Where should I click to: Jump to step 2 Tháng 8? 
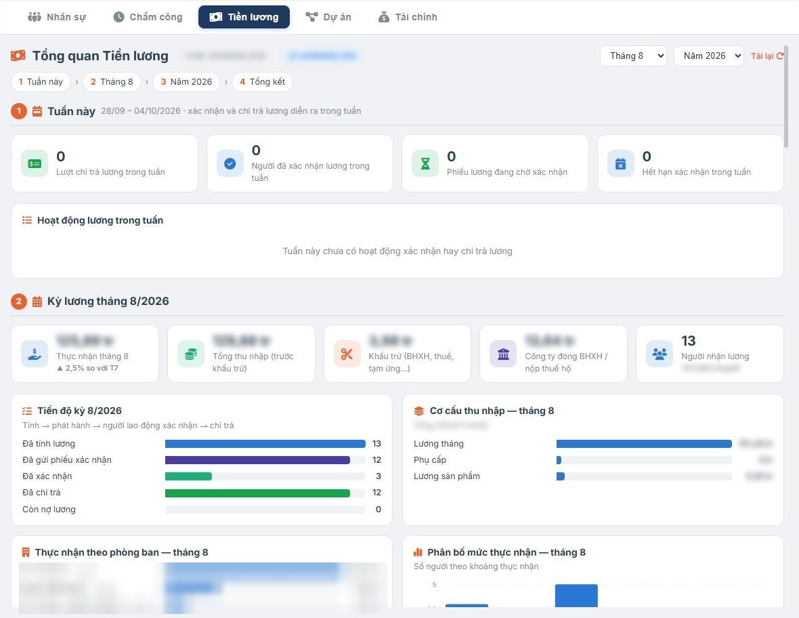point(112,81)
